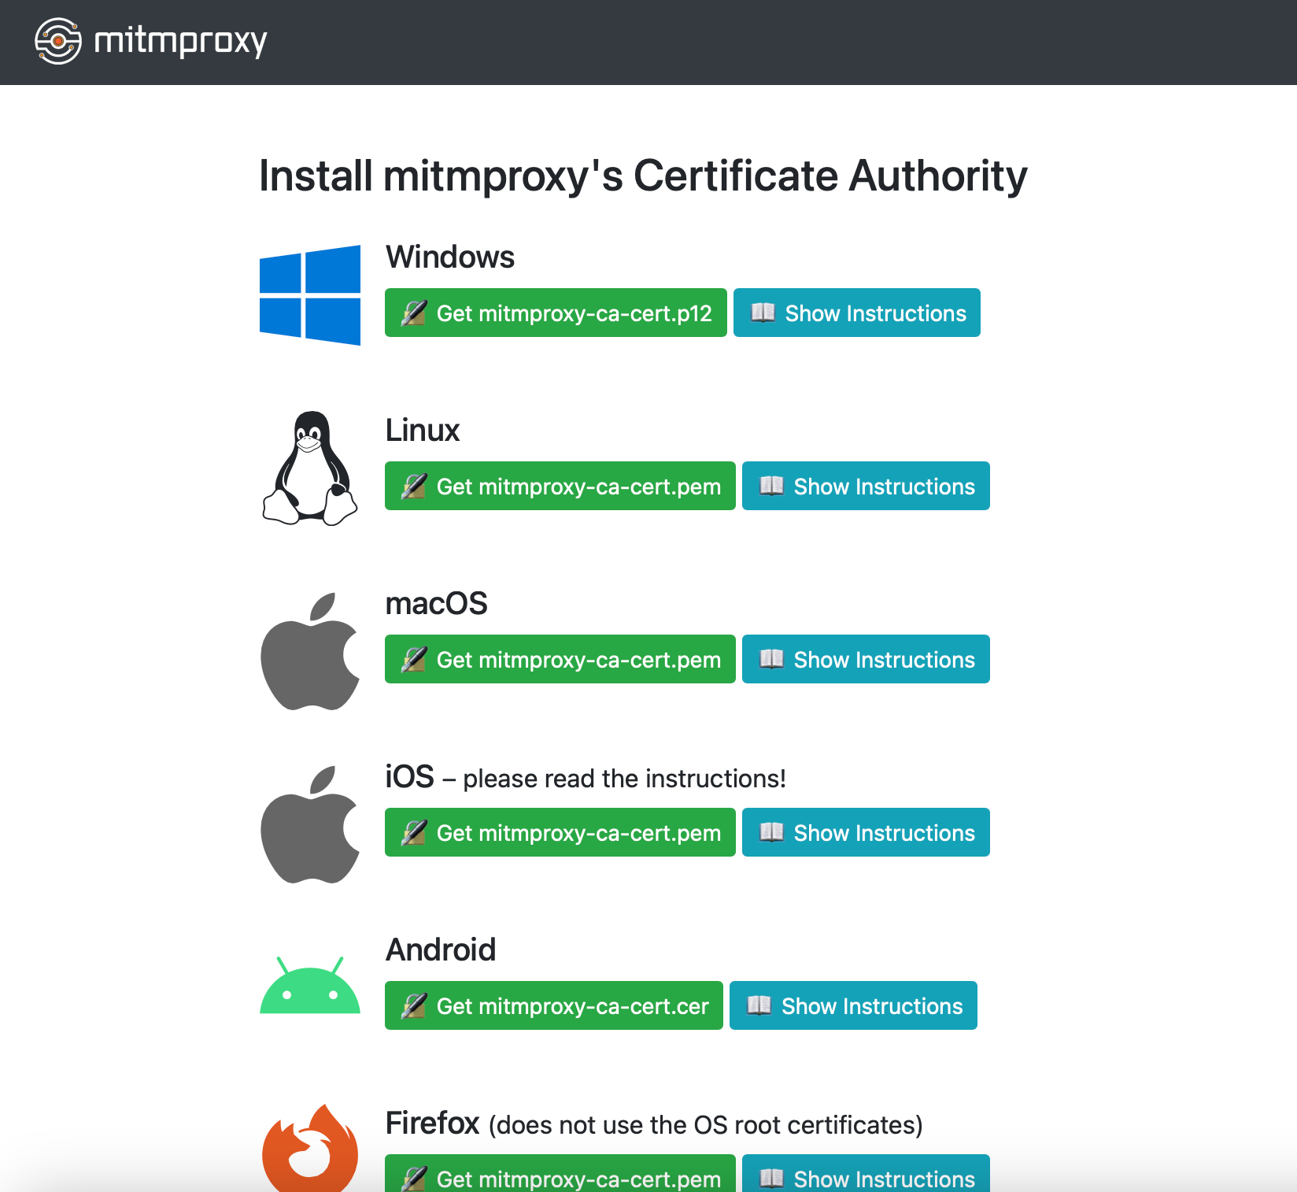The width and height of the screenshot is (1297, 1192).
Task: Expand Show Instructions for macOS
Action: pyautogui.click(x=866, y=660)
